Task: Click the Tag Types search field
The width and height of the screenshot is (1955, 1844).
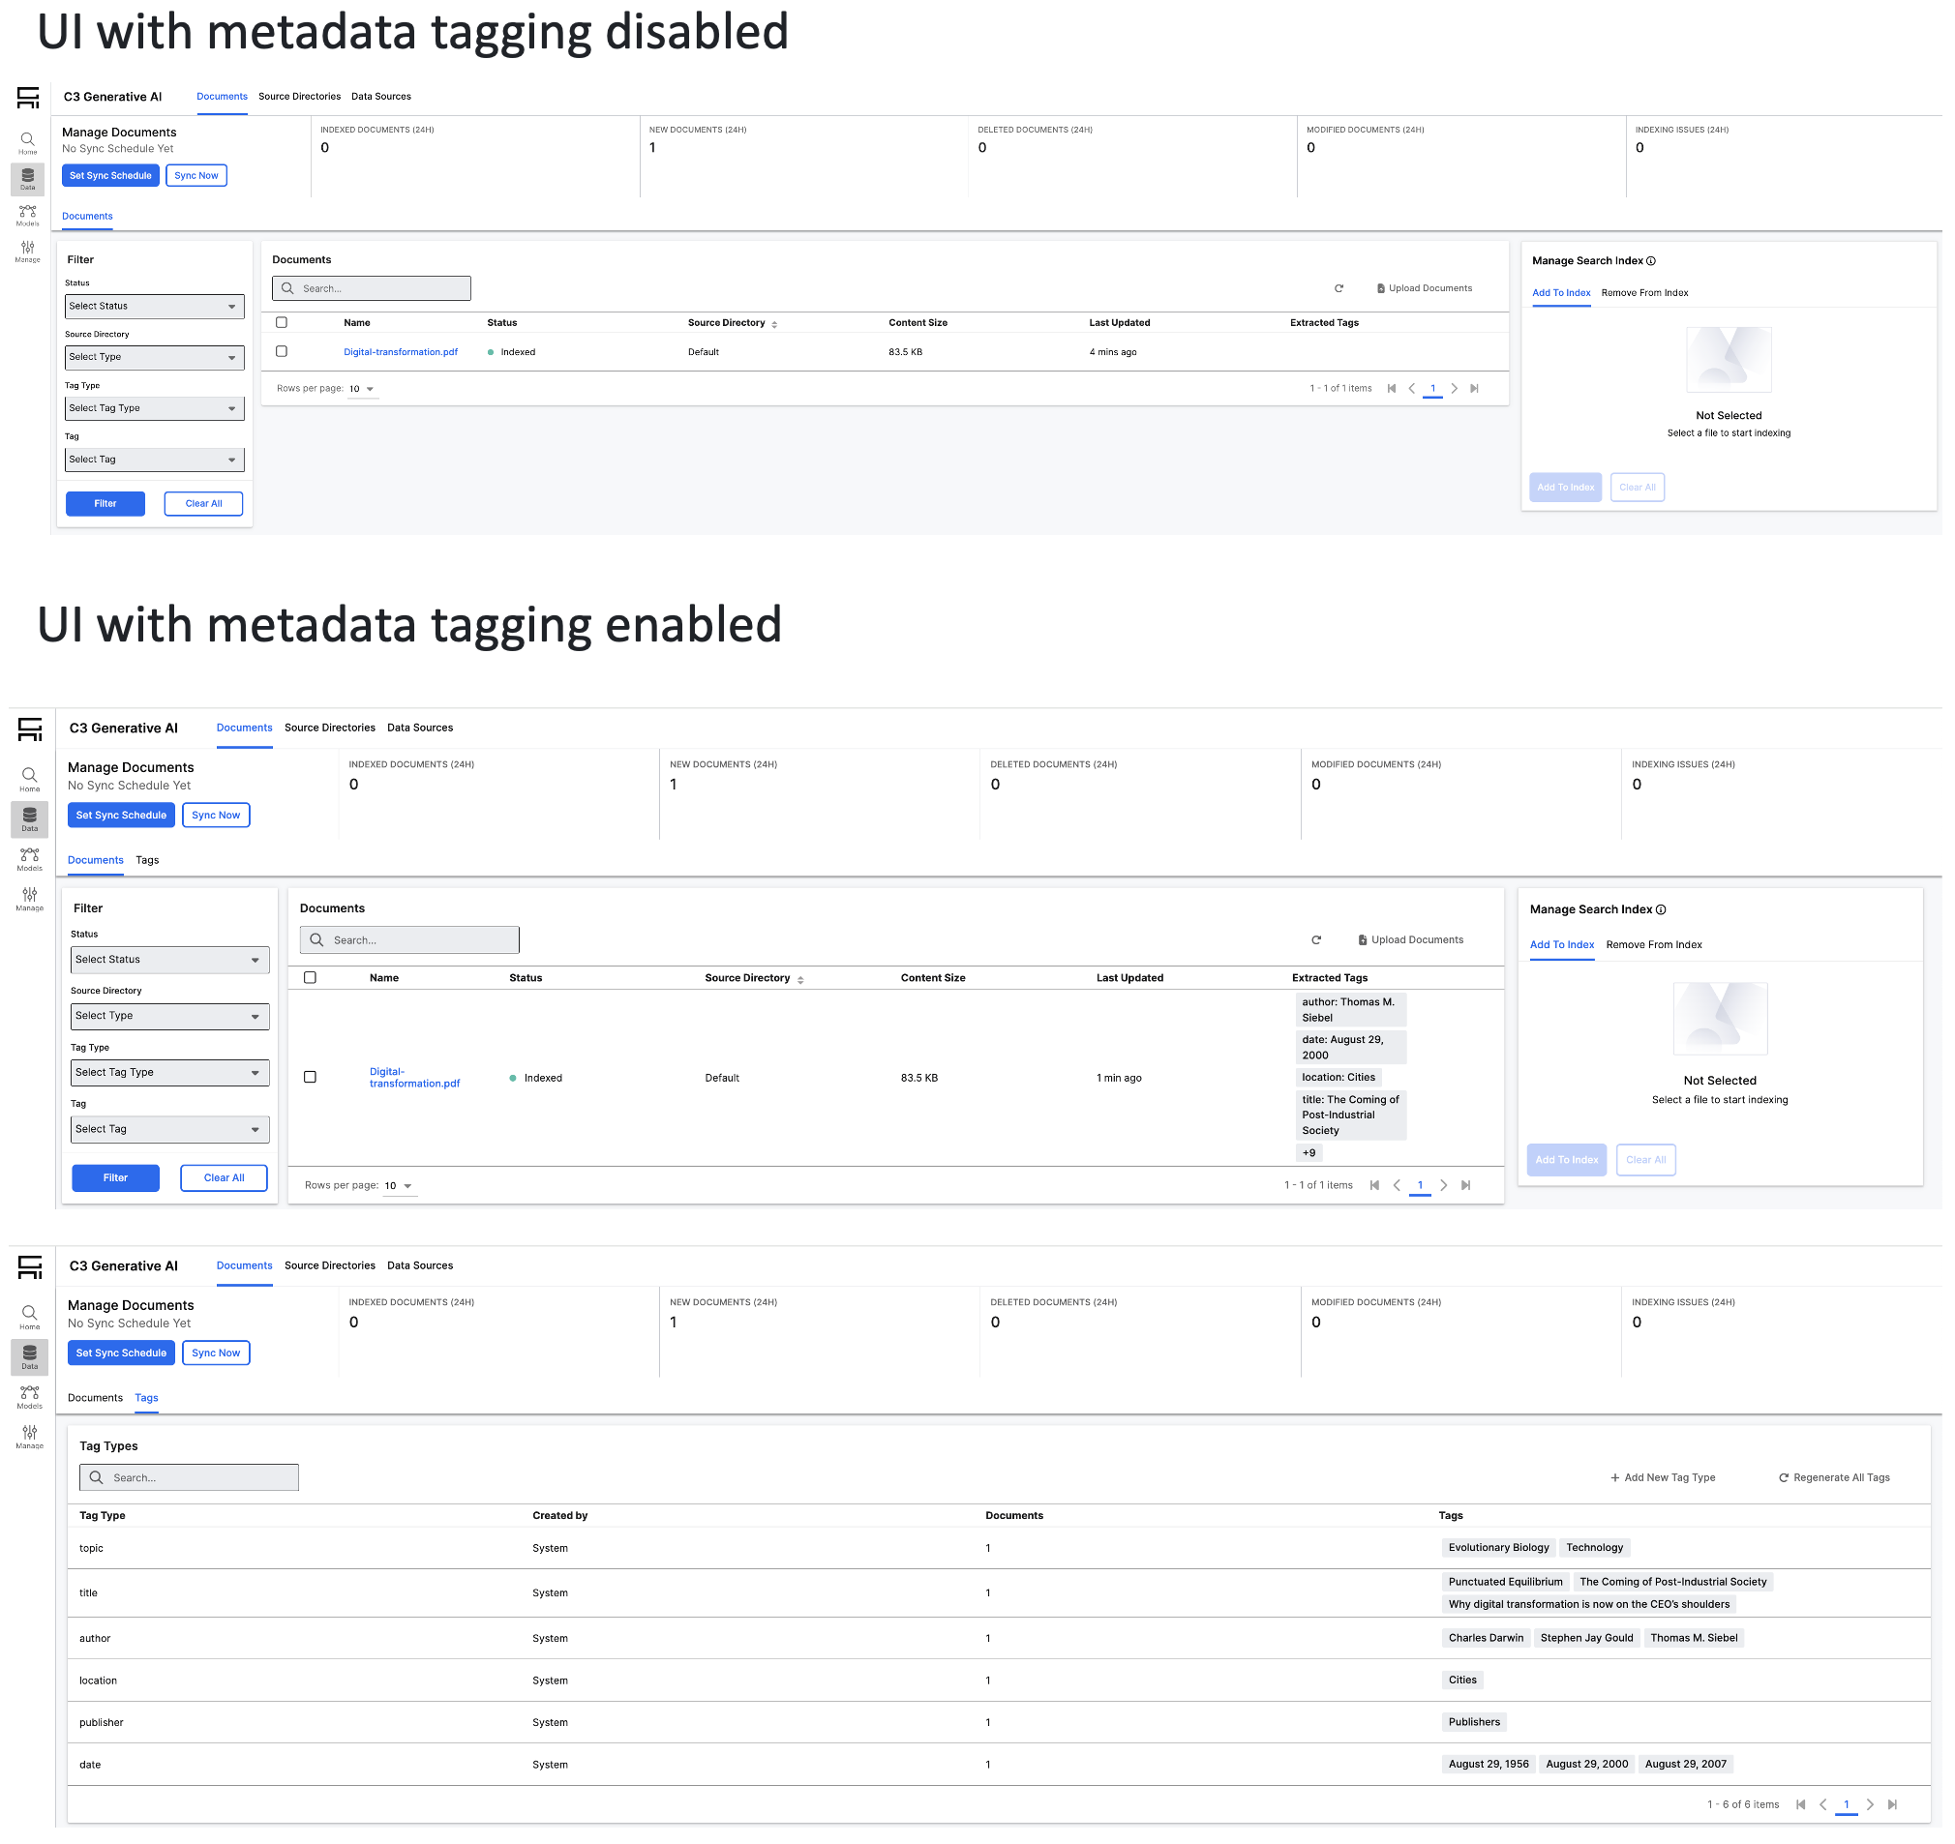Action: coord(189,1477)
